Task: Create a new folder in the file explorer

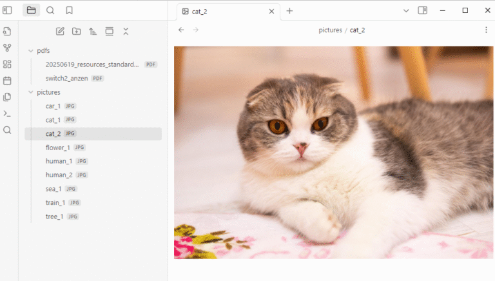Action: (77, 31)
